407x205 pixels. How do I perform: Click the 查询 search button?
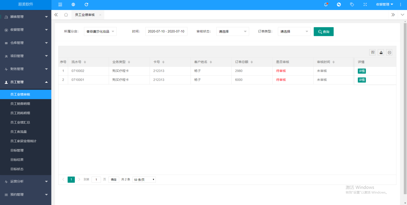pos(324,32)
